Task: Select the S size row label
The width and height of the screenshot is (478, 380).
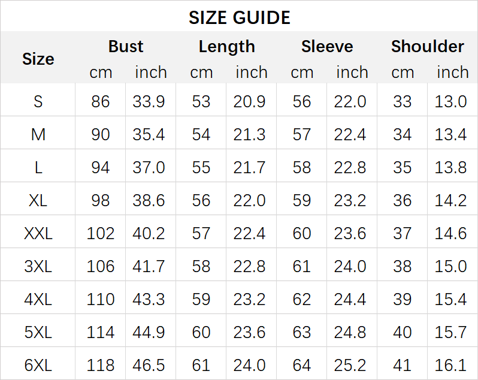Action: [x=38, y=101]
